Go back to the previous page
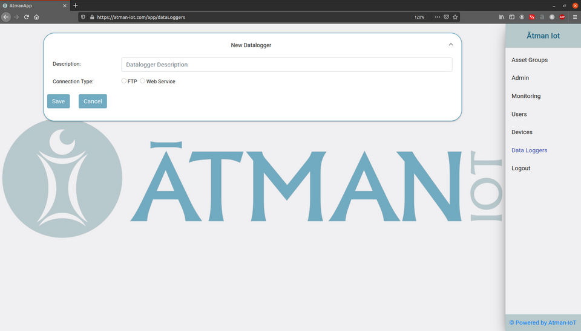Screen dimensions: 581x331 tap(5, 17)
